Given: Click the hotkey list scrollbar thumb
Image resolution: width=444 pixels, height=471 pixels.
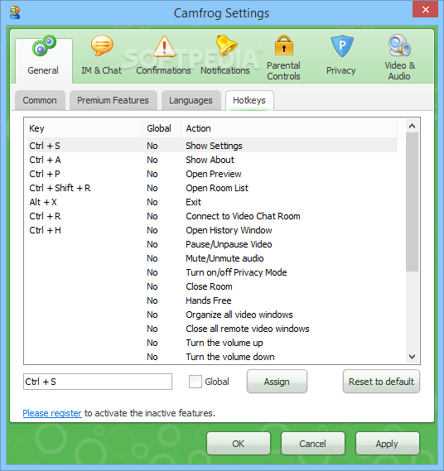Looking at the screenshot, I should (413, 202).
